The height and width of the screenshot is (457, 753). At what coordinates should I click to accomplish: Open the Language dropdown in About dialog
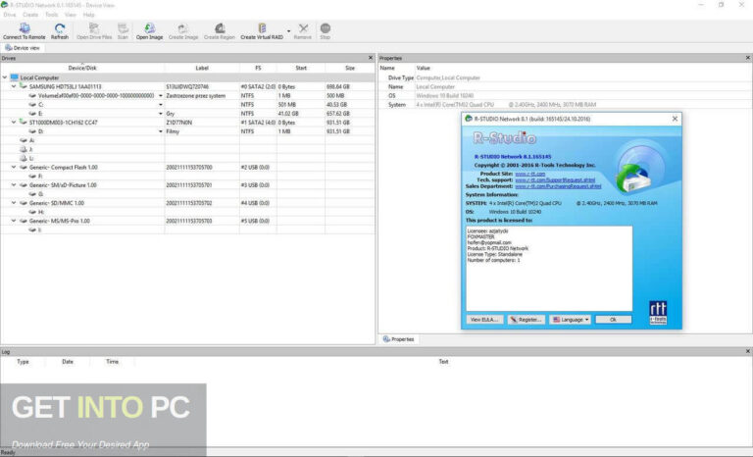tap(570, 320)
